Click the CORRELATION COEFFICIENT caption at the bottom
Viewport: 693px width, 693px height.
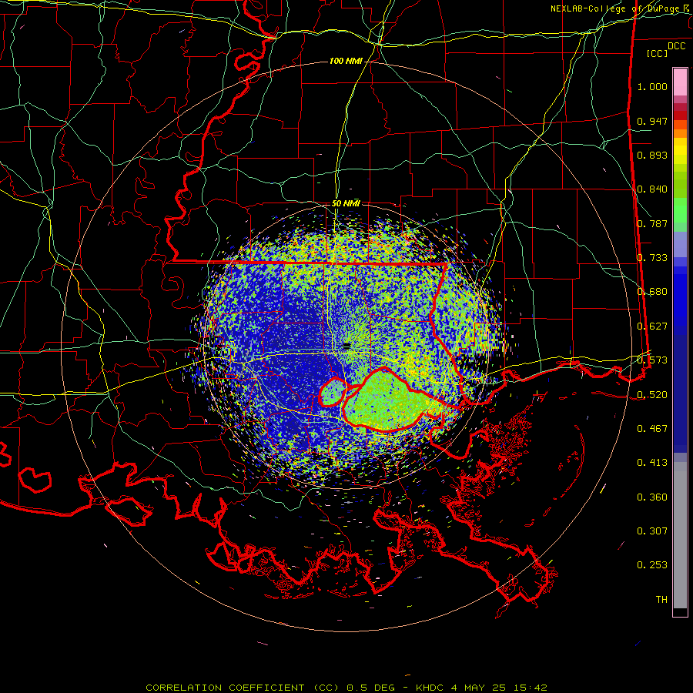346,688
